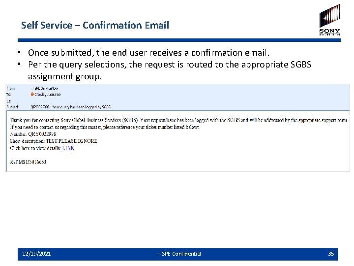Click the slide title Self Service – Confirmation Email
The height and width of the screenshot is (266, 354).
95,25
